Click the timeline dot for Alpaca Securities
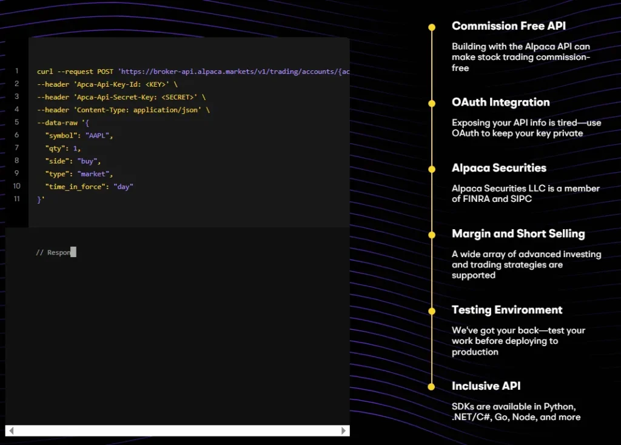The image size is (621, 445). 432,169
